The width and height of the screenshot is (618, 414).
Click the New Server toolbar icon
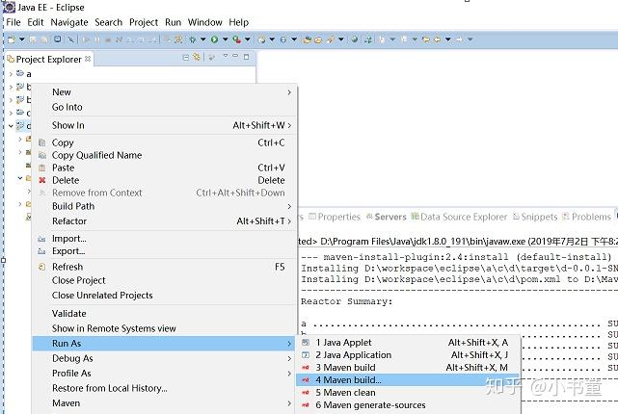261,39
